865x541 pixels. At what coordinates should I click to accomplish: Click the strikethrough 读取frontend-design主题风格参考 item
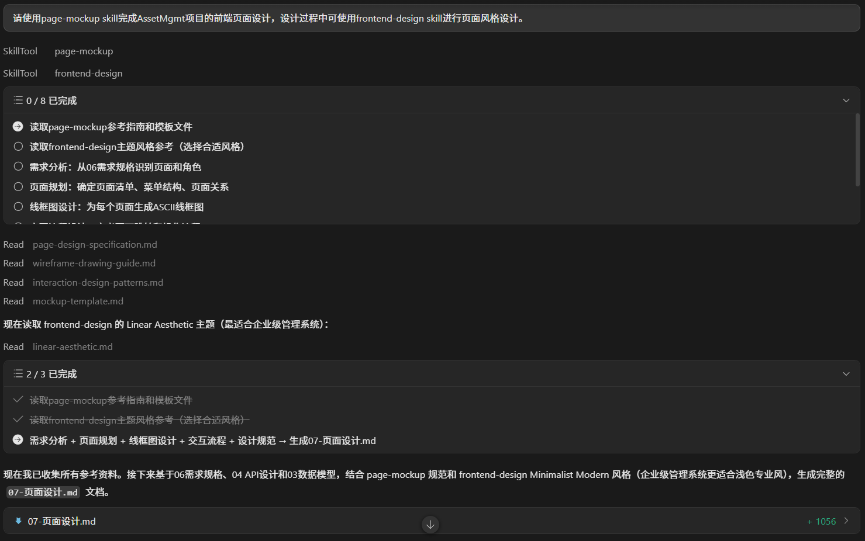139,420
